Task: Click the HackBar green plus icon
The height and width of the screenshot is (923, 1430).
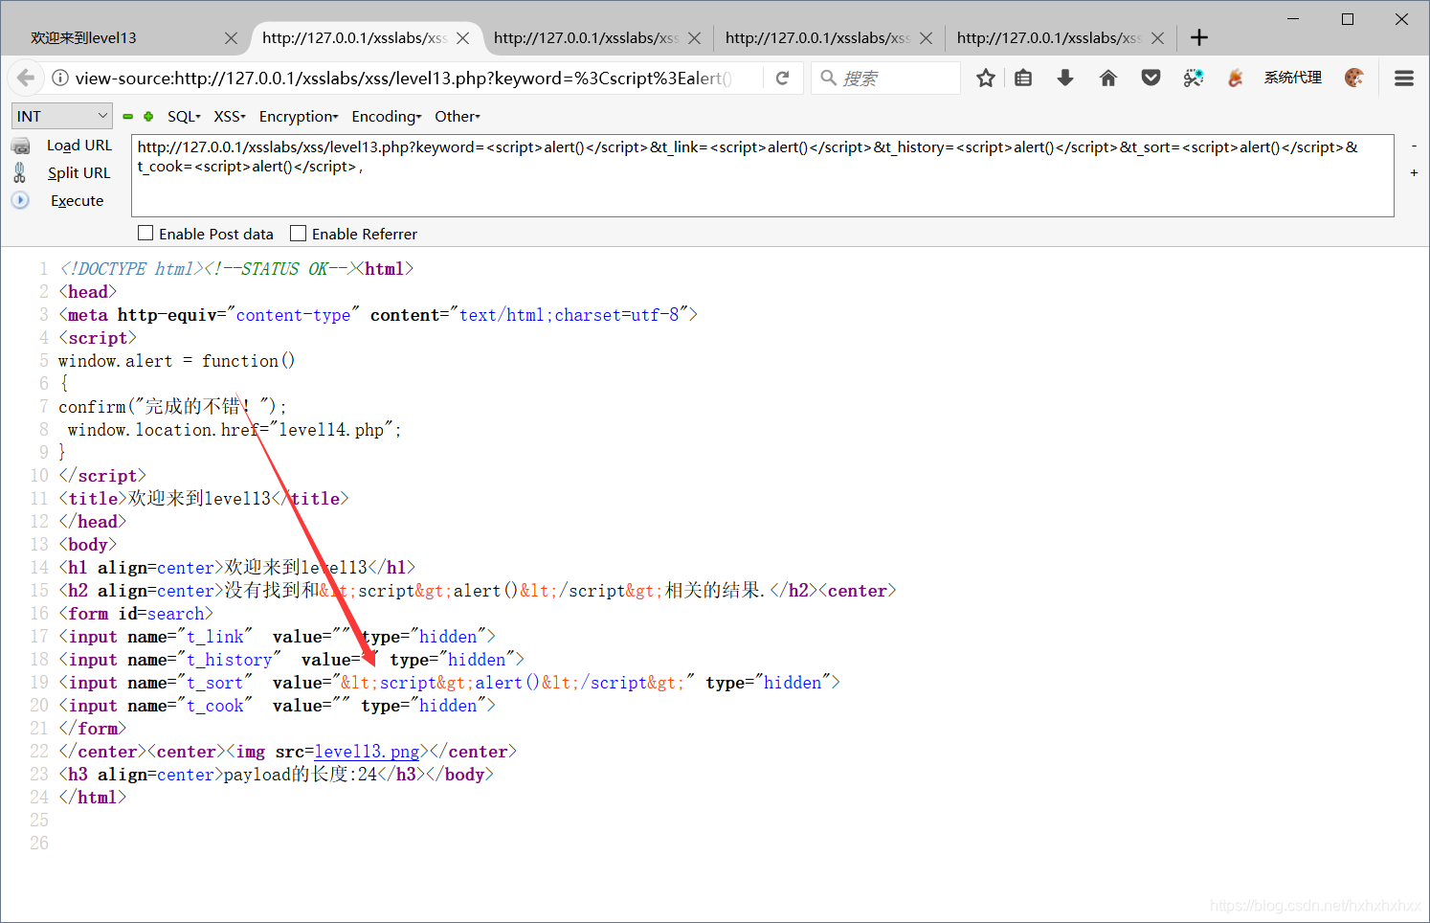Action: click(148, 116)
